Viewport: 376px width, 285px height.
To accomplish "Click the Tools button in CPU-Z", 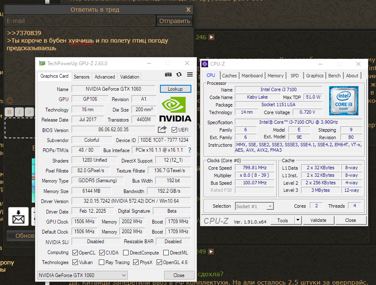I will pyautogui.click(x=283, y=220).
